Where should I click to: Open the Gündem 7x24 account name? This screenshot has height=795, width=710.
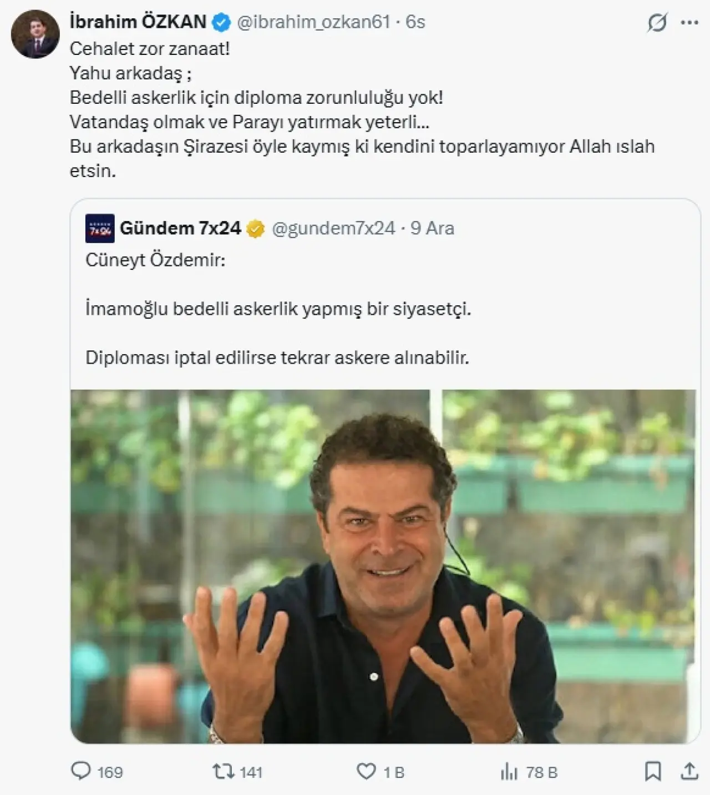(x=180, y=228)
